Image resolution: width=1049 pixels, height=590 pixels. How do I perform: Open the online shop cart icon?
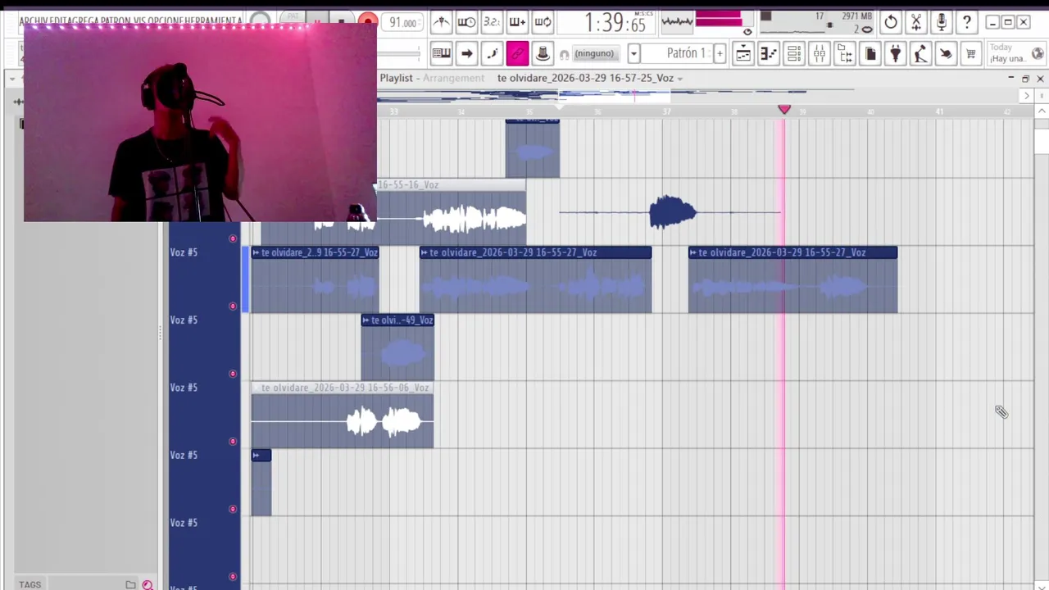(971, 54)
